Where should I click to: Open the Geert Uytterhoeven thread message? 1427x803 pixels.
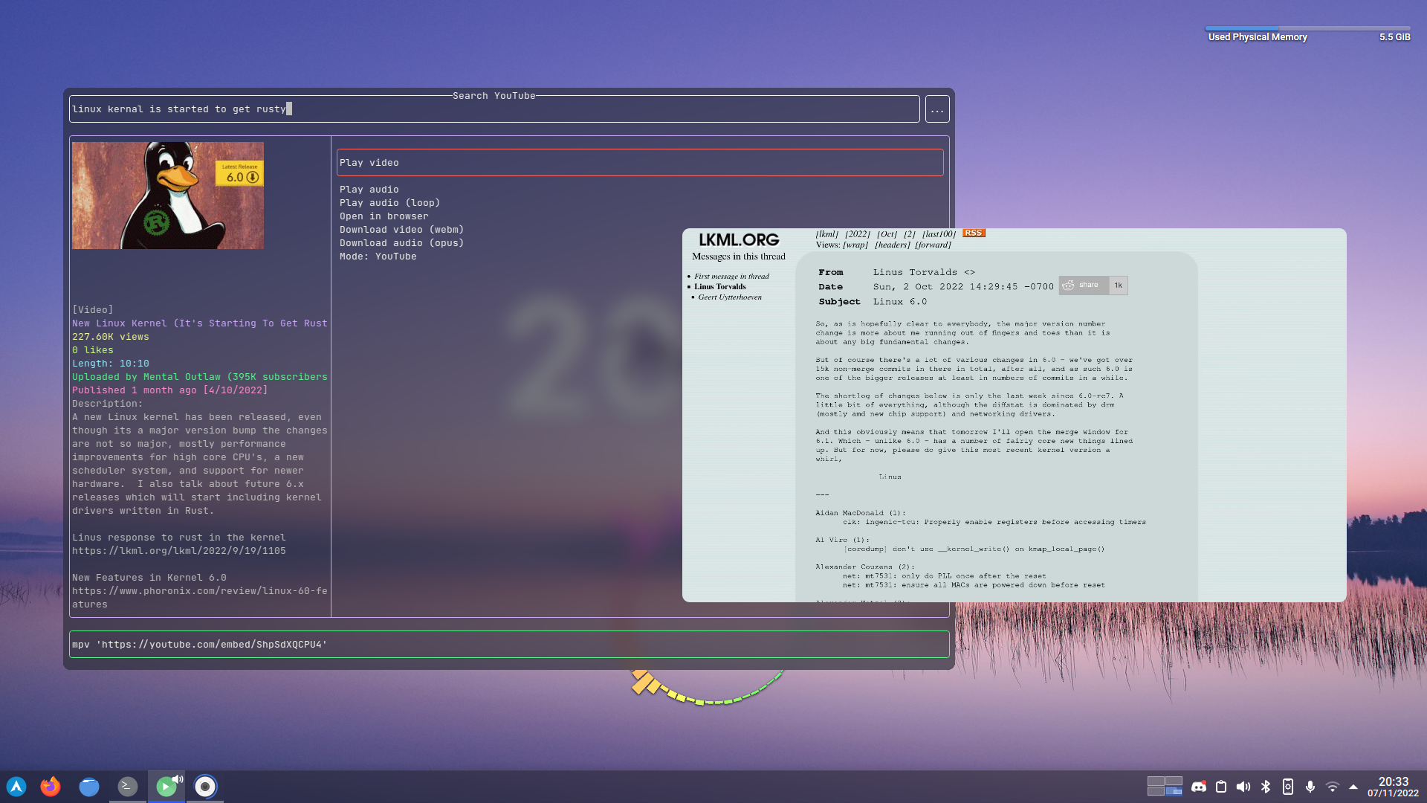pyautogui.click(x=729, y=297)
